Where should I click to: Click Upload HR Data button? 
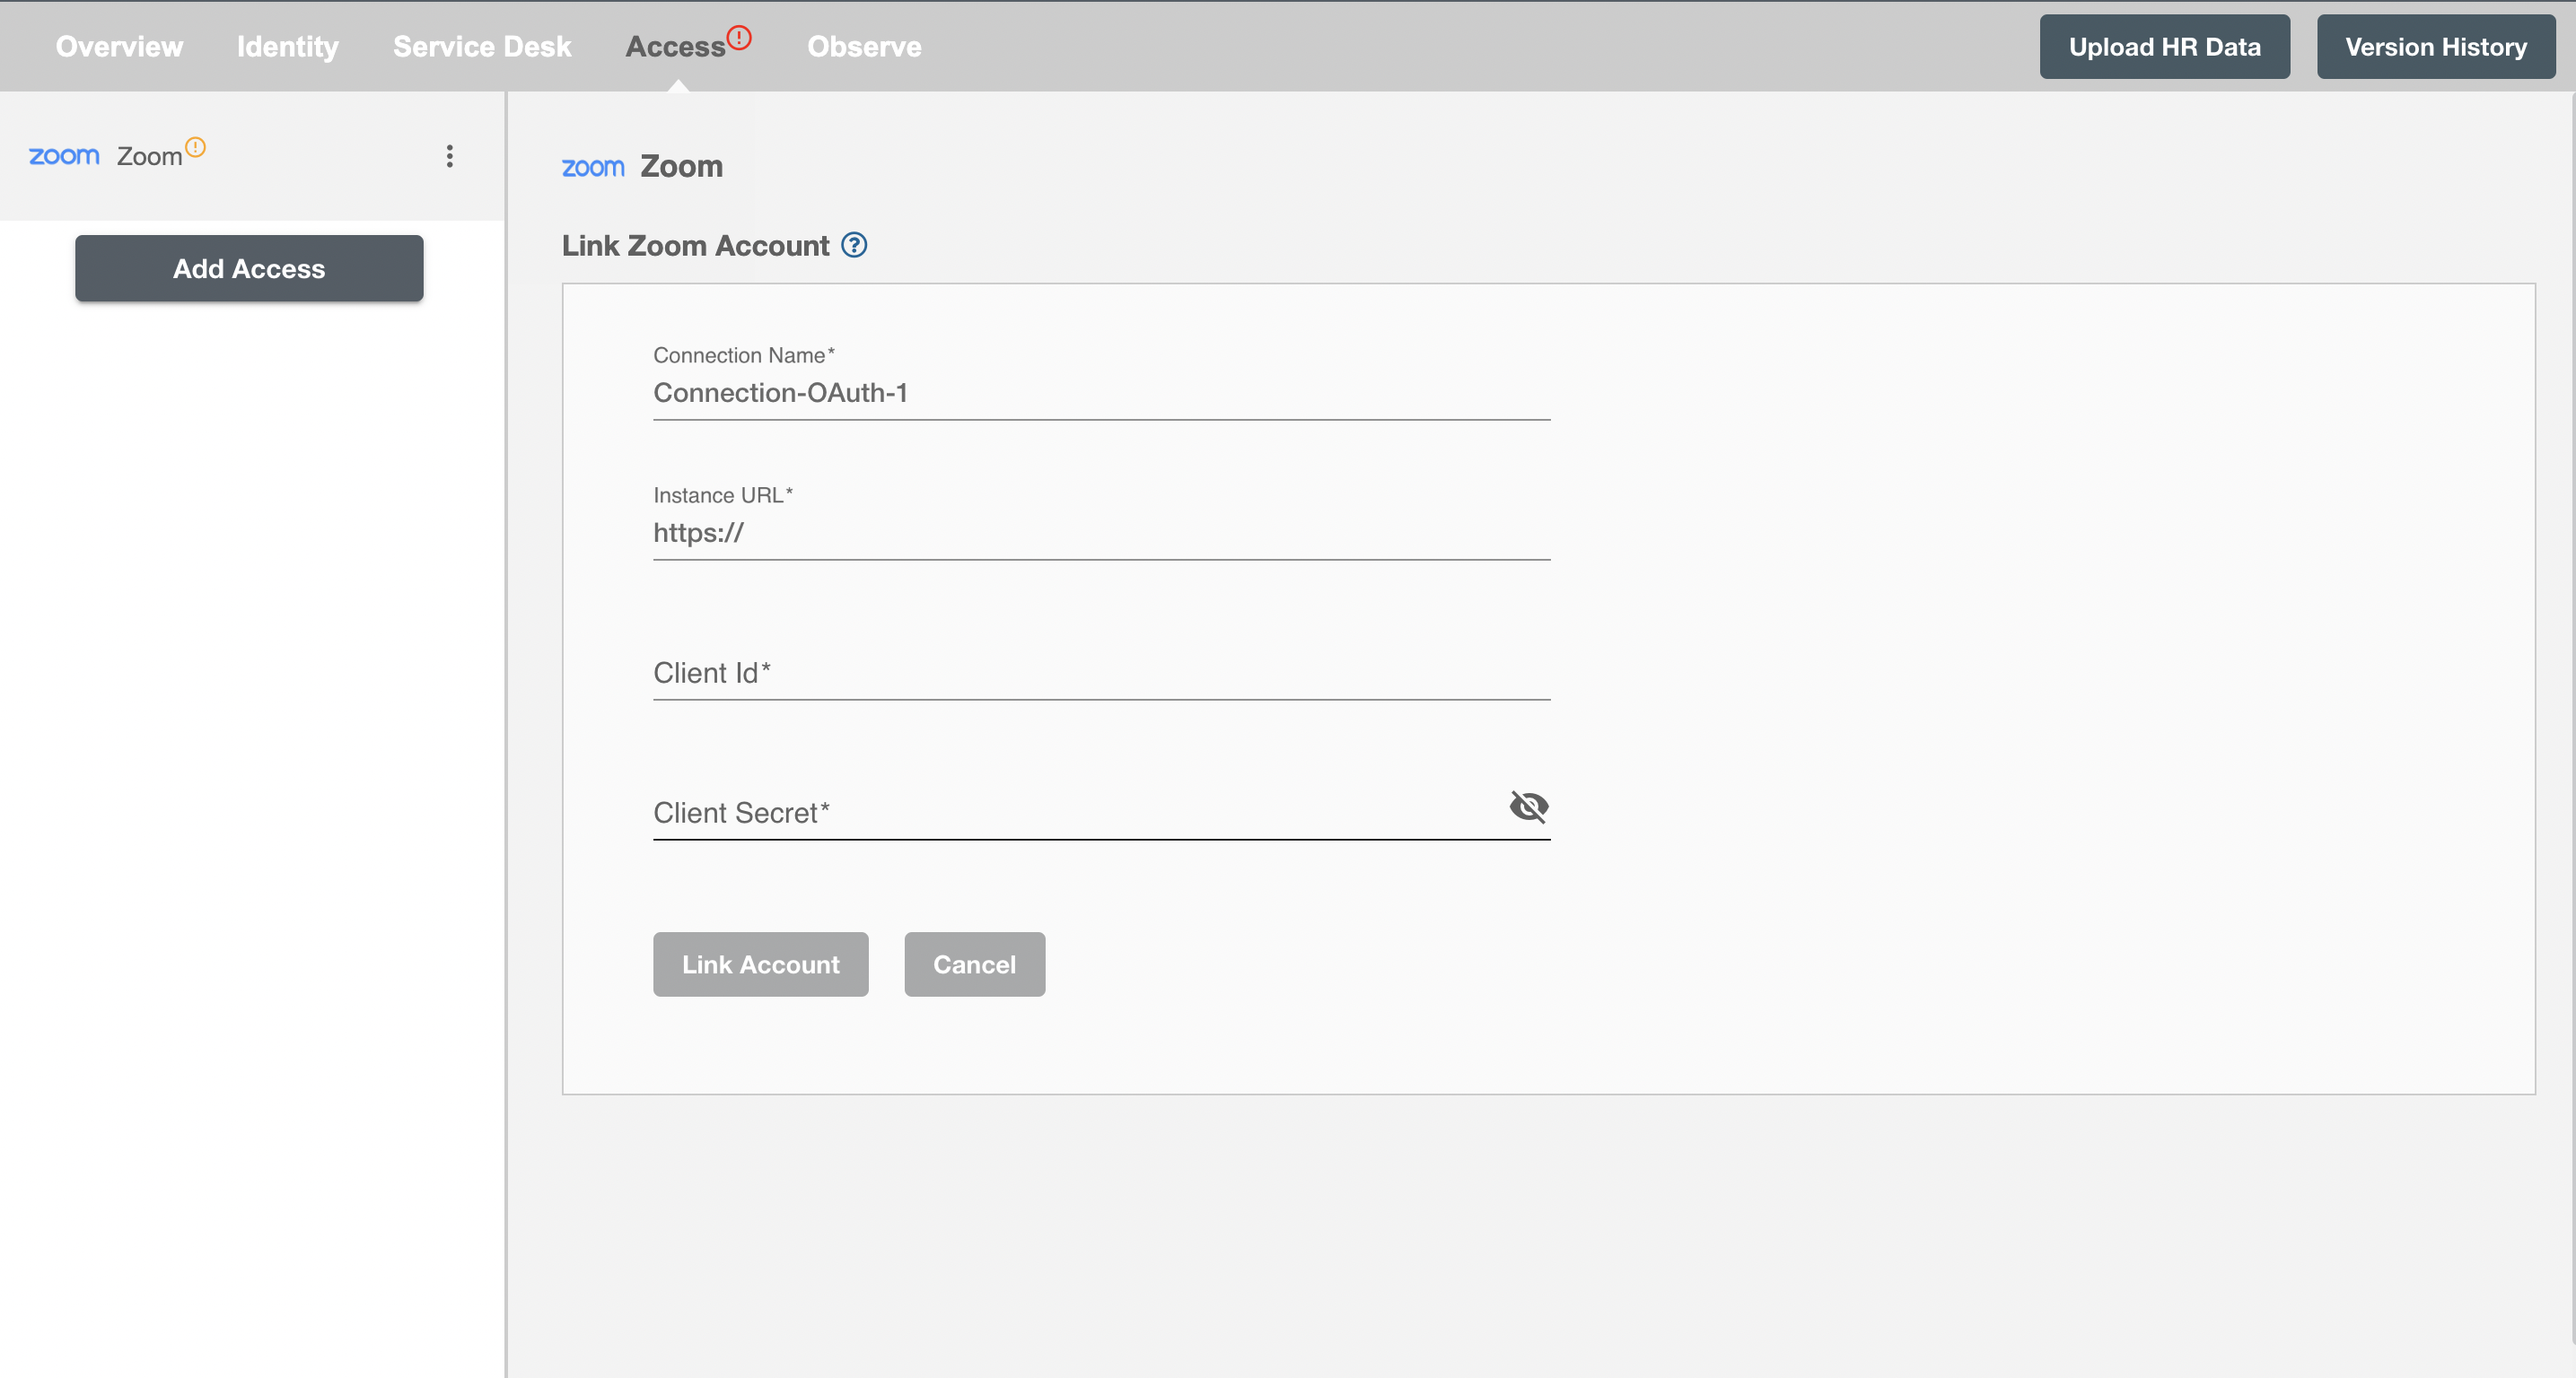2164,47
